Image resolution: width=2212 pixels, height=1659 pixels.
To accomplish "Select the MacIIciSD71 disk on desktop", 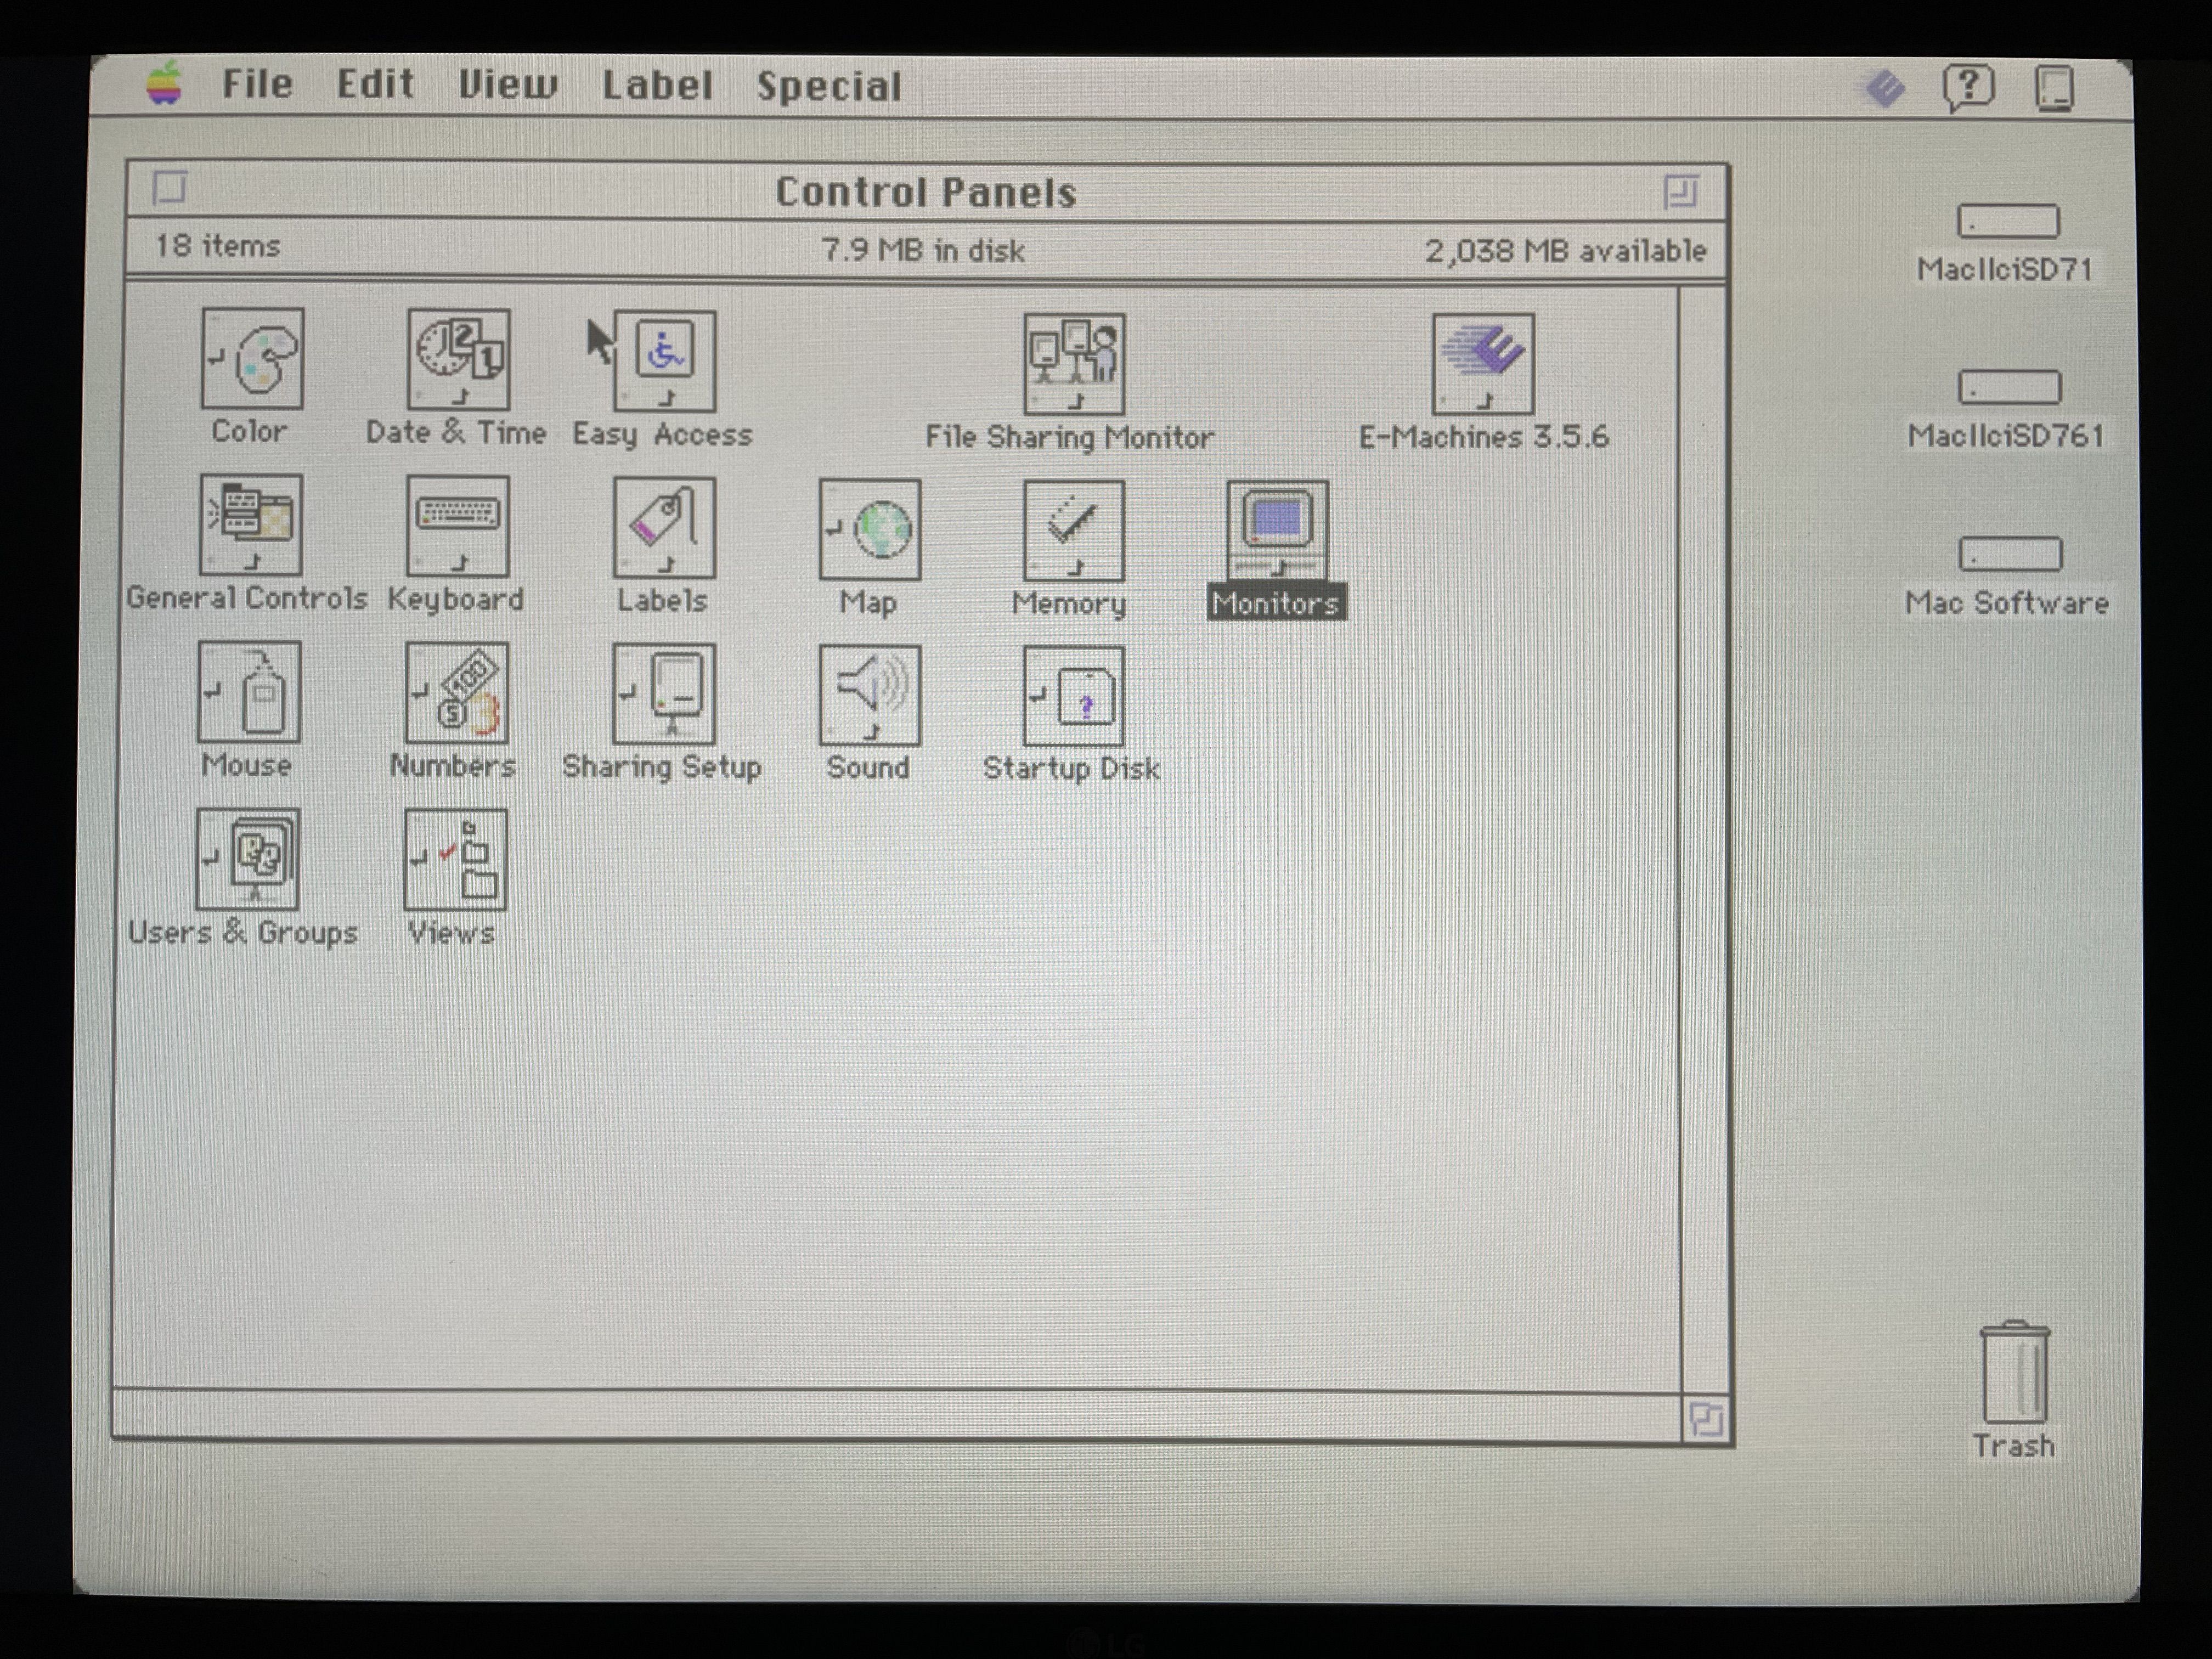I will (2007, 221).
